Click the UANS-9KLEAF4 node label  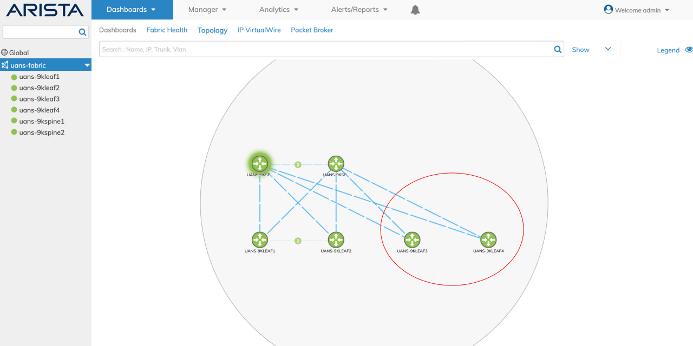click(x=488, y=251)
